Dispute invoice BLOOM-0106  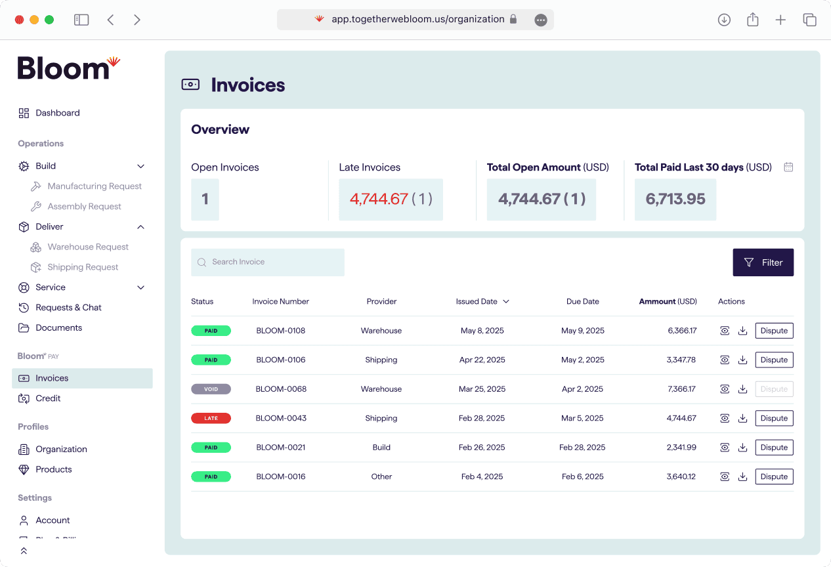(x=774, y=360)
